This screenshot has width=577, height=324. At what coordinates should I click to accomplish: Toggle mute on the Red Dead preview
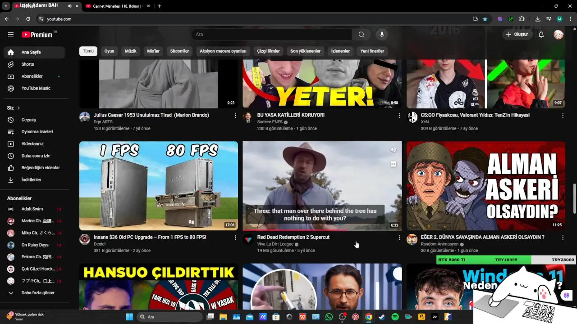(x=393, y=150)
